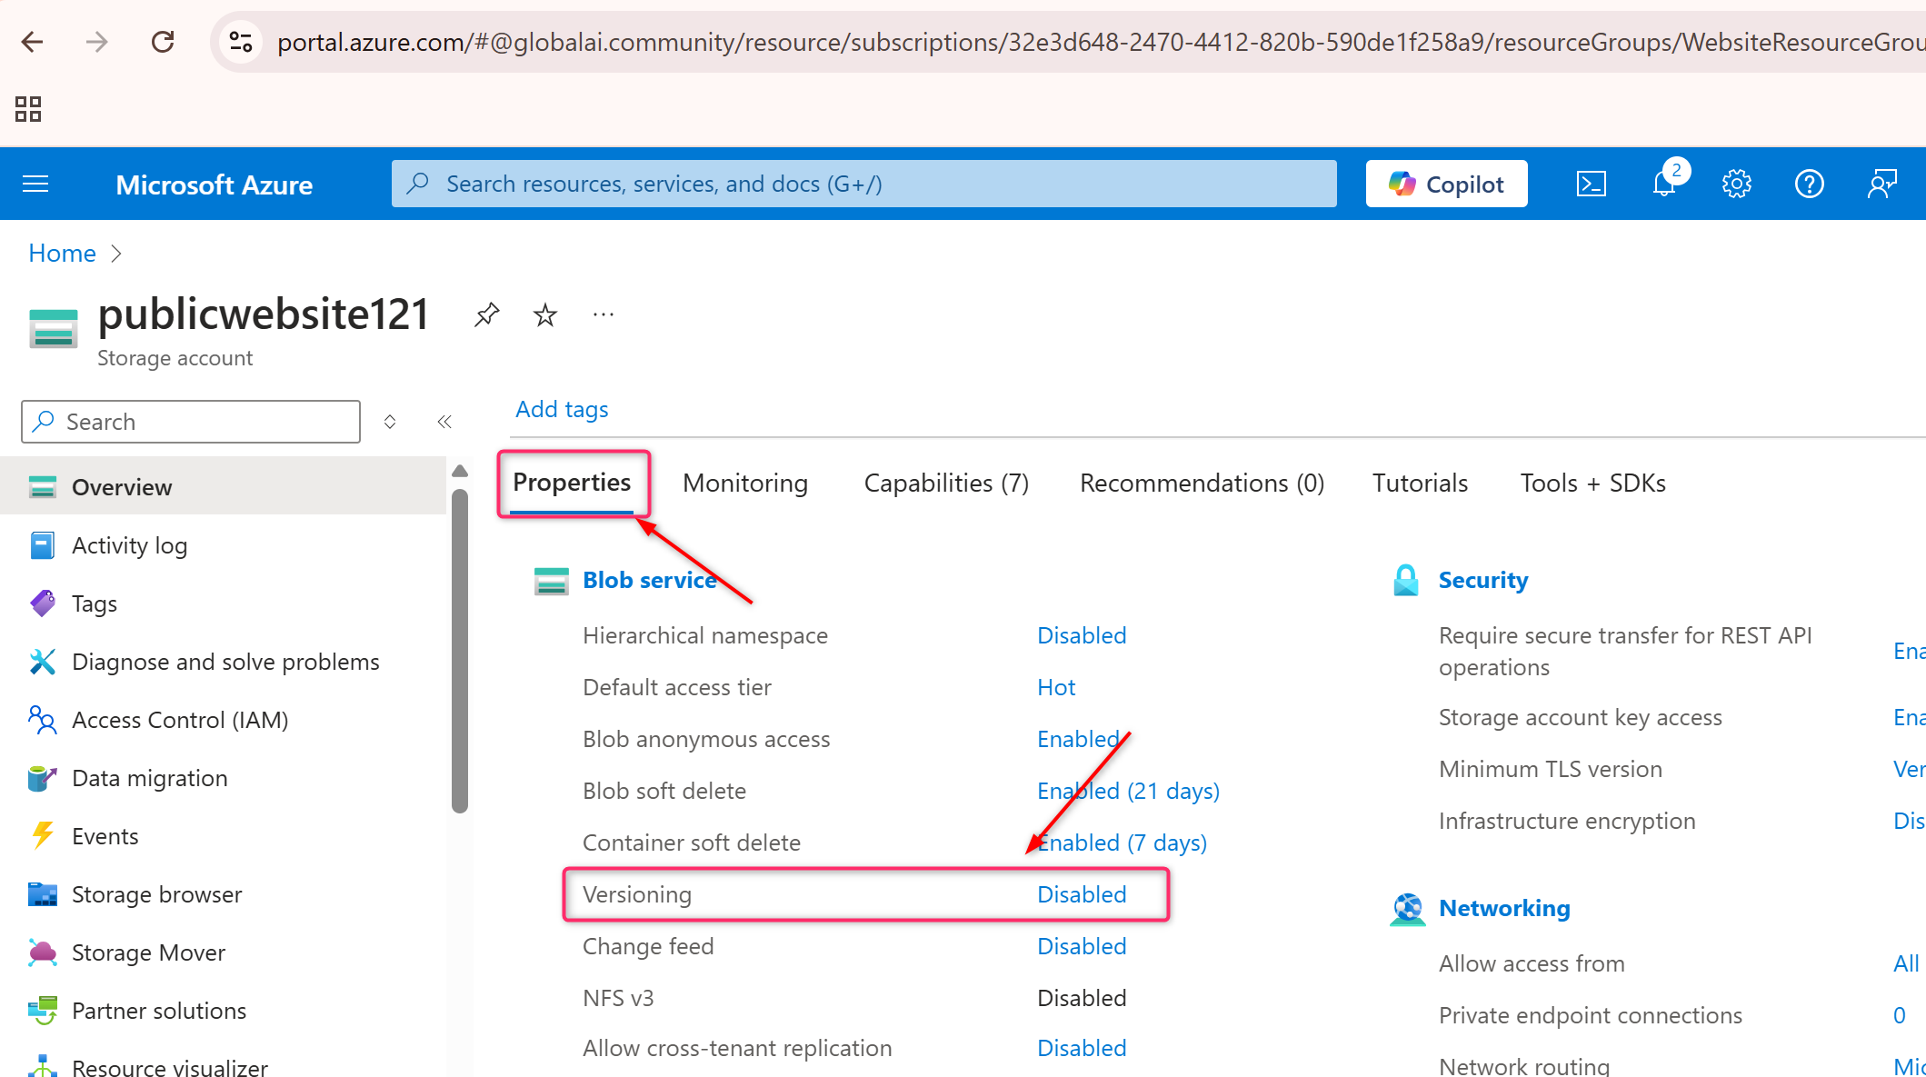Click the Networking globe icon
The image size is (1926, 1077).
point(1408,909)
